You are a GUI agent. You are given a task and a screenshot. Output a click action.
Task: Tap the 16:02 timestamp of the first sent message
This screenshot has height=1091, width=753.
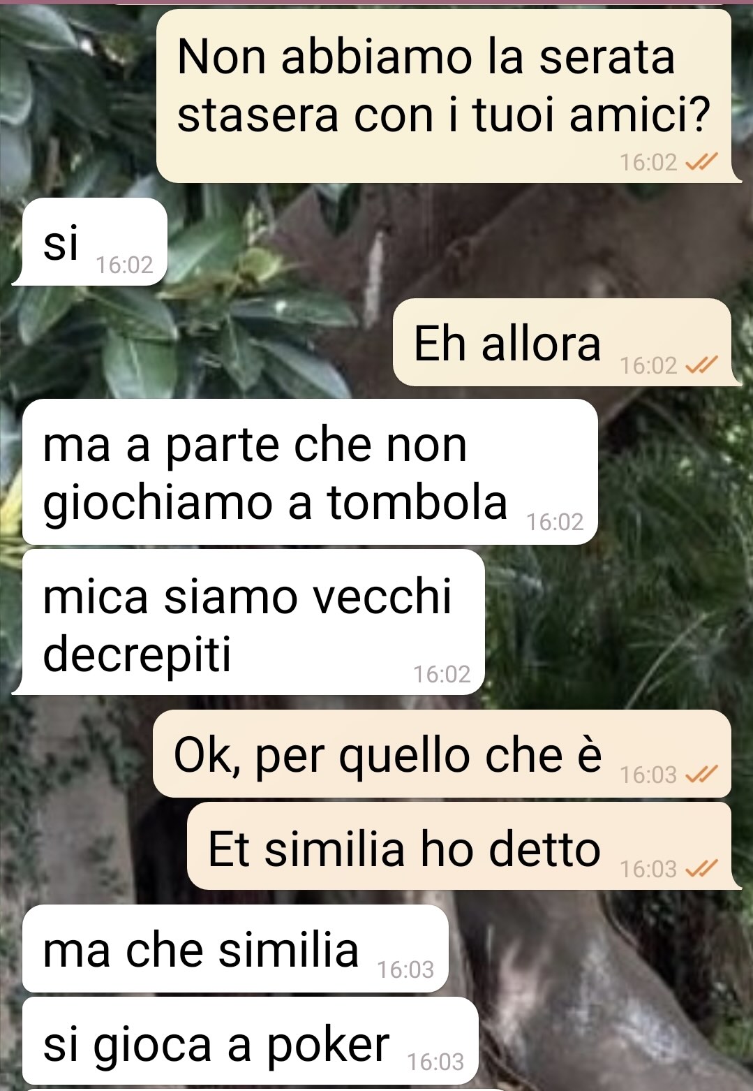point(648,163)
